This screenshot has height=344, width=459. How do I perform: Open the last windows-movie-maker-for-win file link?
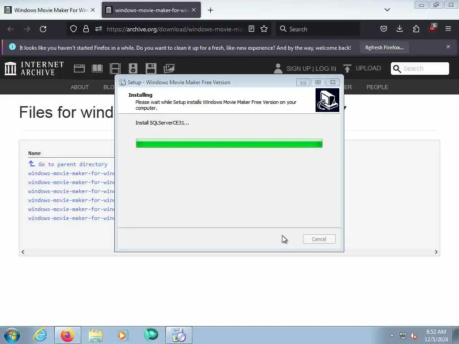pyautogui.click(x=71, y=218)
